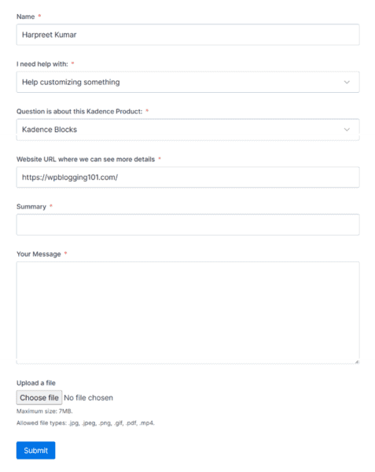The width and height of the screenshot is (375, 472).
Task: Click the 'No file chosen' text
Action: [x=88, y=397]
